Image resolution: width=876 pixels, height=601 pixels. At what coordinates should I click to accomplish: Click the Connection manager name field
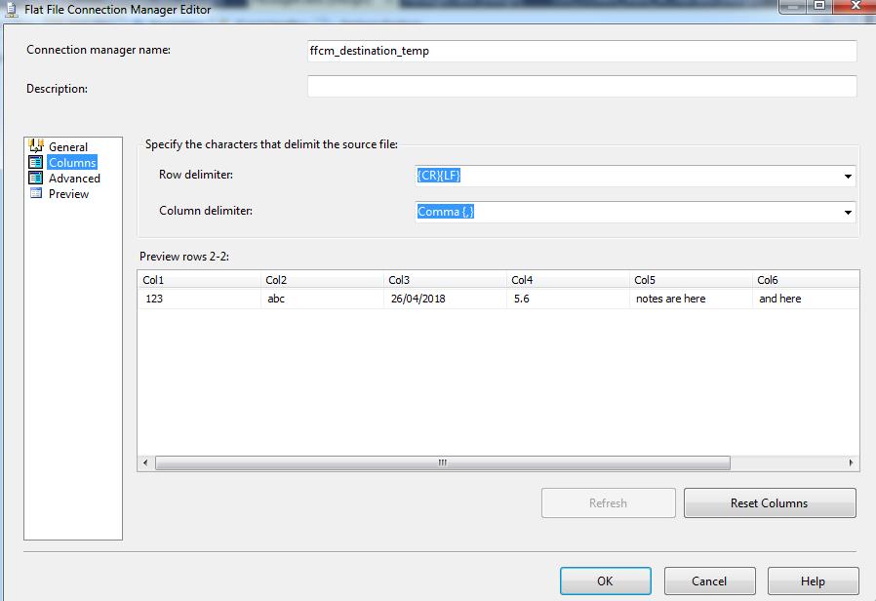coord(581,51)
